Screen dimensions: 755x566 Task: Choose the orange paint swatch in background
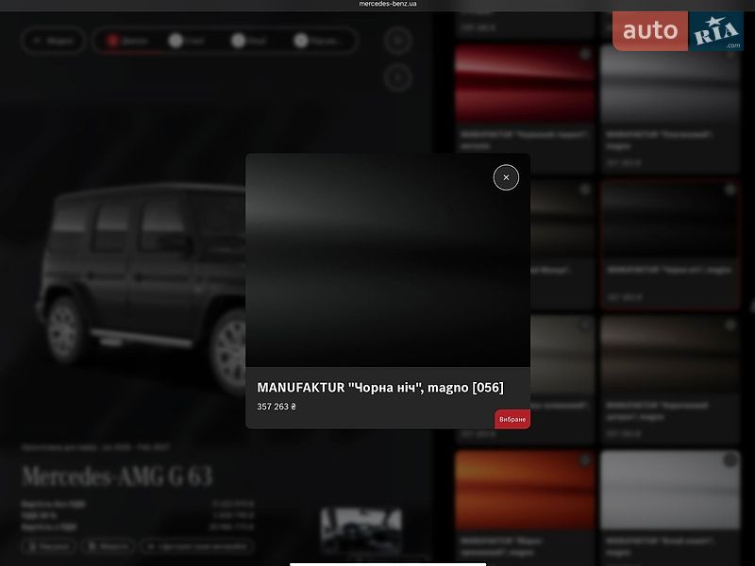[525, 490]
